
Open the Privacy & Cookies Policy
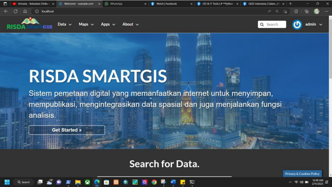tap(302, 174)
